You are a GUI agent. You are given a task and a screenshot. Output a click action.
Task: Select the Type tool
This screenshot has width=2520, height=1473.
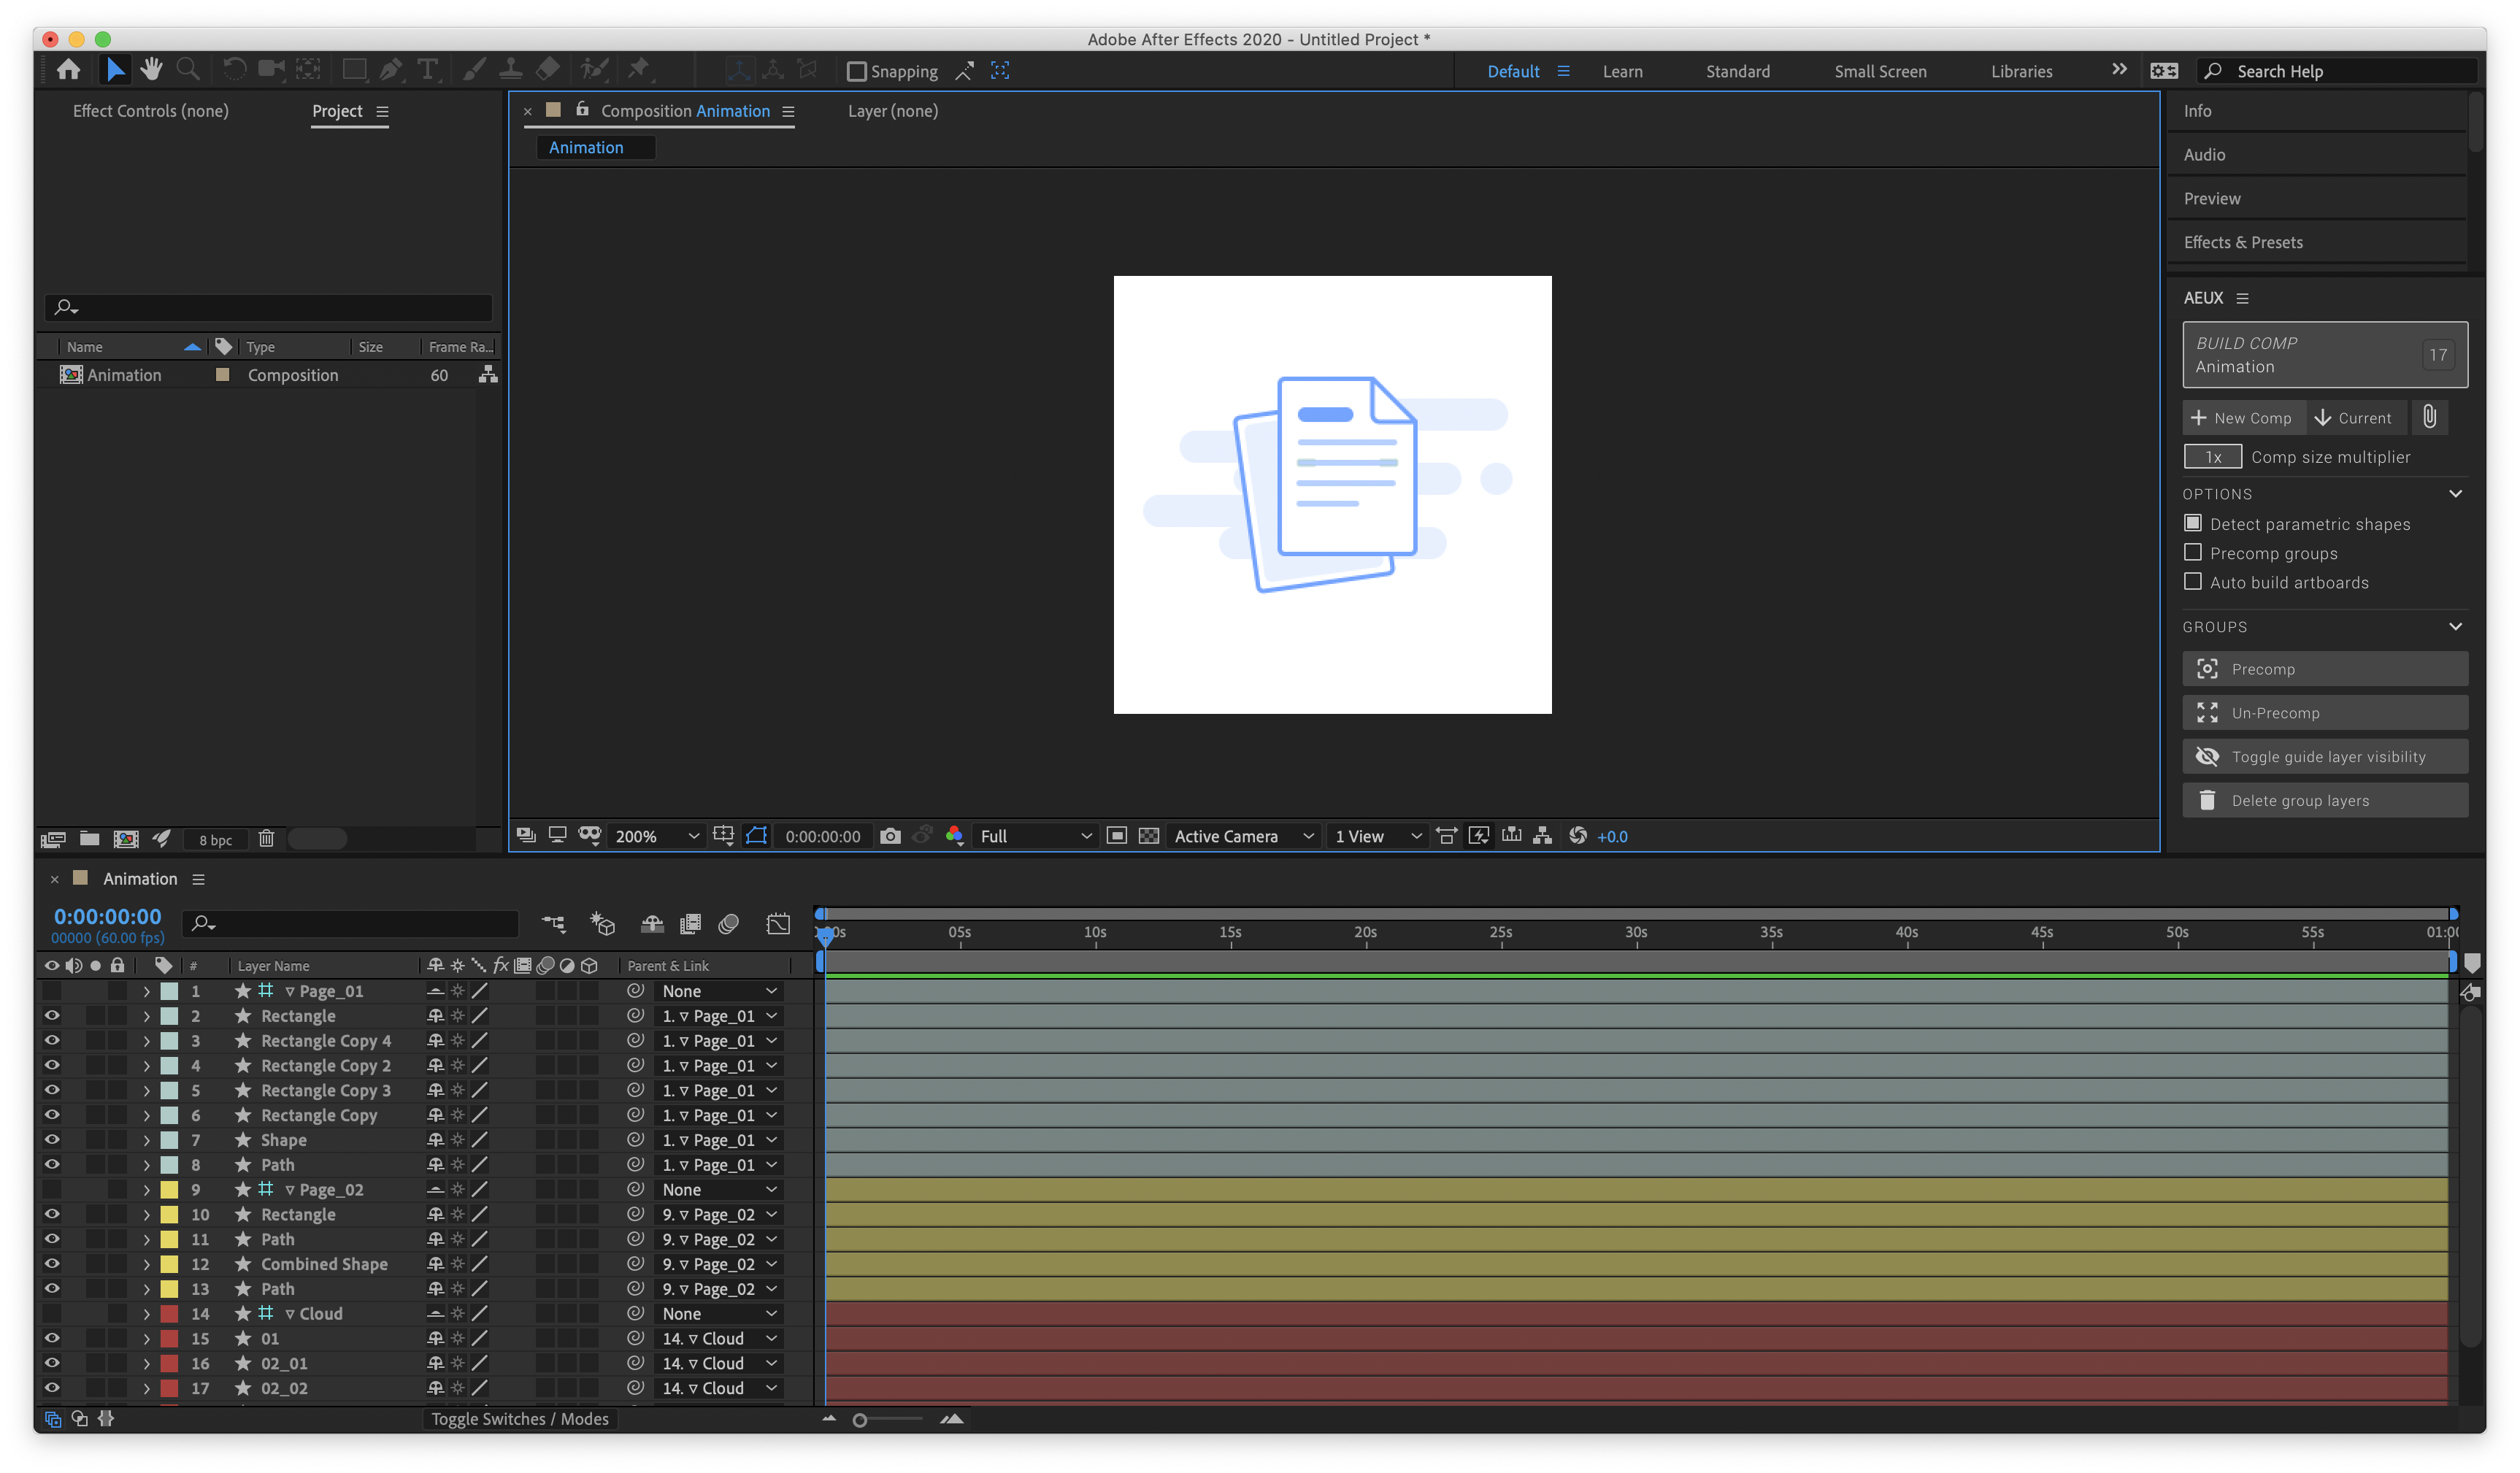pos(428,70)
